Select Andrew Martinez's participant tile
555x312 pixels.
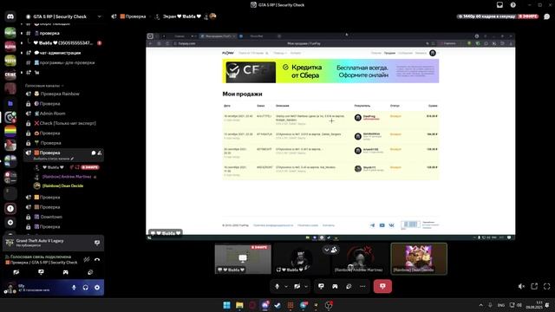tap(360, 259)
